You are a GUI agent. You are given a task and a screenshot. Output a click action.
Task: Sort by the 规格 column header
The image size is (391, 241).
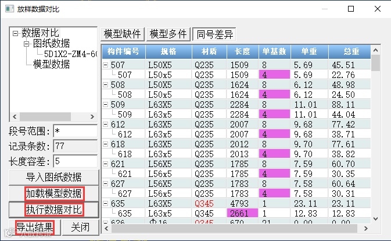[168, 51]
